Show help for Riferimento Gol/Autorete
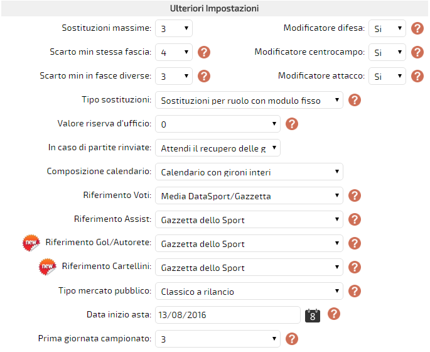Viewport: 430px width, 352px height. coord(355,243)
